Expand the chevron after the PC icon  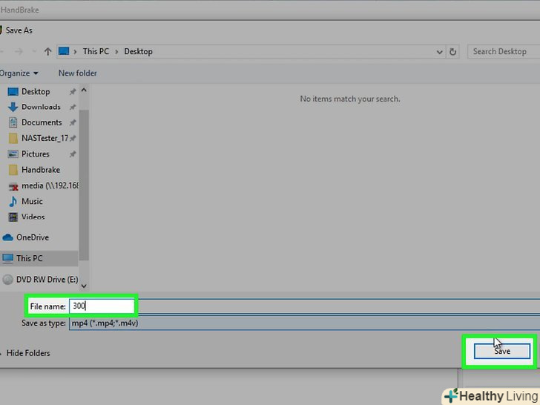(76, 52)
